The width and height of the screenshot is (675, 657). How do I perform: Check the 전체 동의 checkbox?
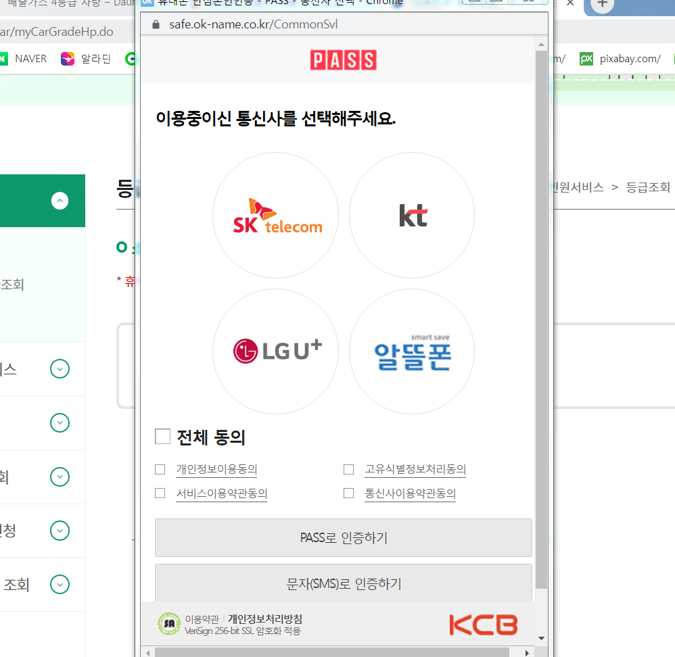pyautogui.click(x=163, y=436)
